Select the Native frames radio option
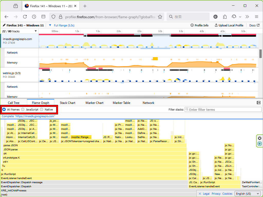This screenshot has width=263, height=197. [x=42, y=110]
